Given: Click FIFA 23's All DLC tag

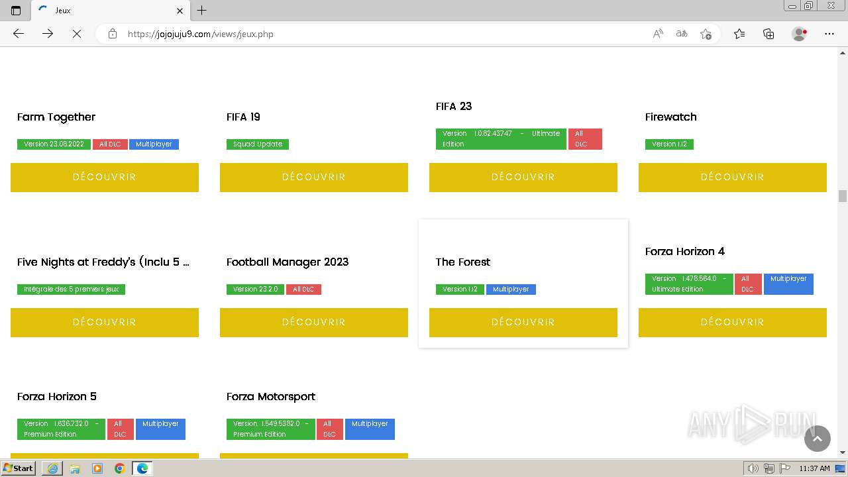Looking at the screenshot, I should [x=585, y=139].
